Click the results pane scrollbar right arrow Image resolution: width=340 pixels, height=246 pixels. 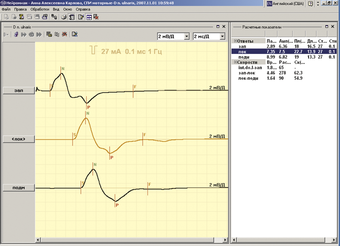pos(334,240)
